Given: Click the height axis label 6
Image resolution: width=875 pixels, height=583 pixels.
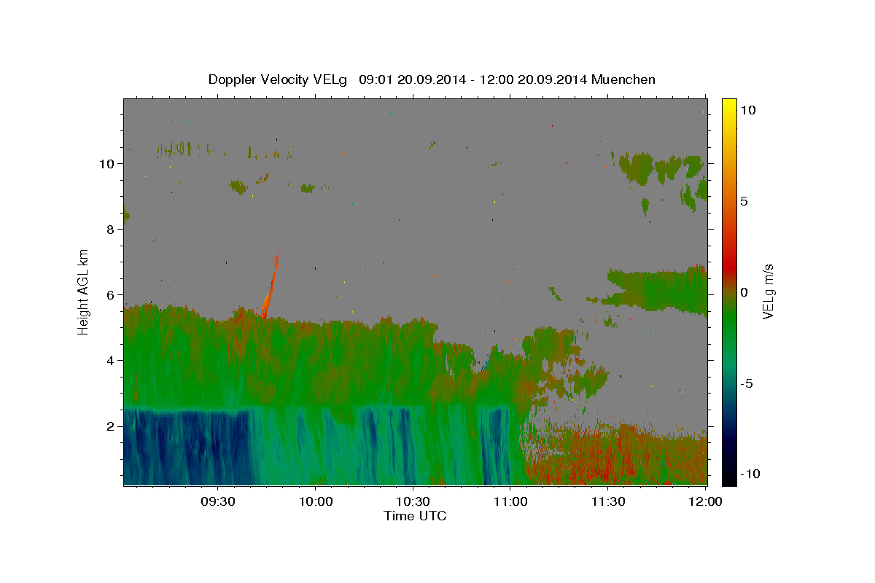Looking at the screenshot, I should coord(110,294).
